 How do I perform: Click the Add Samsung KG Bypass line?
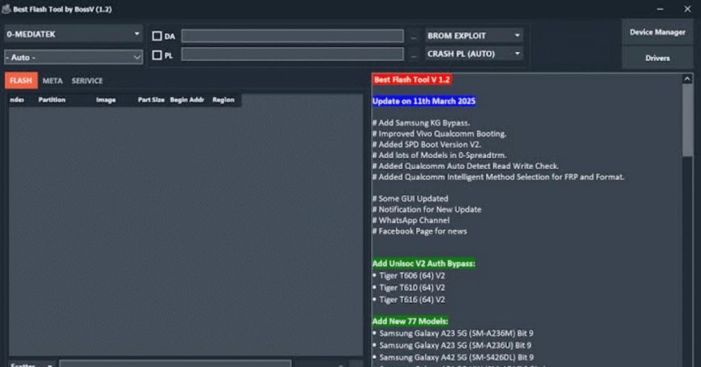click(x=421, y=123)
